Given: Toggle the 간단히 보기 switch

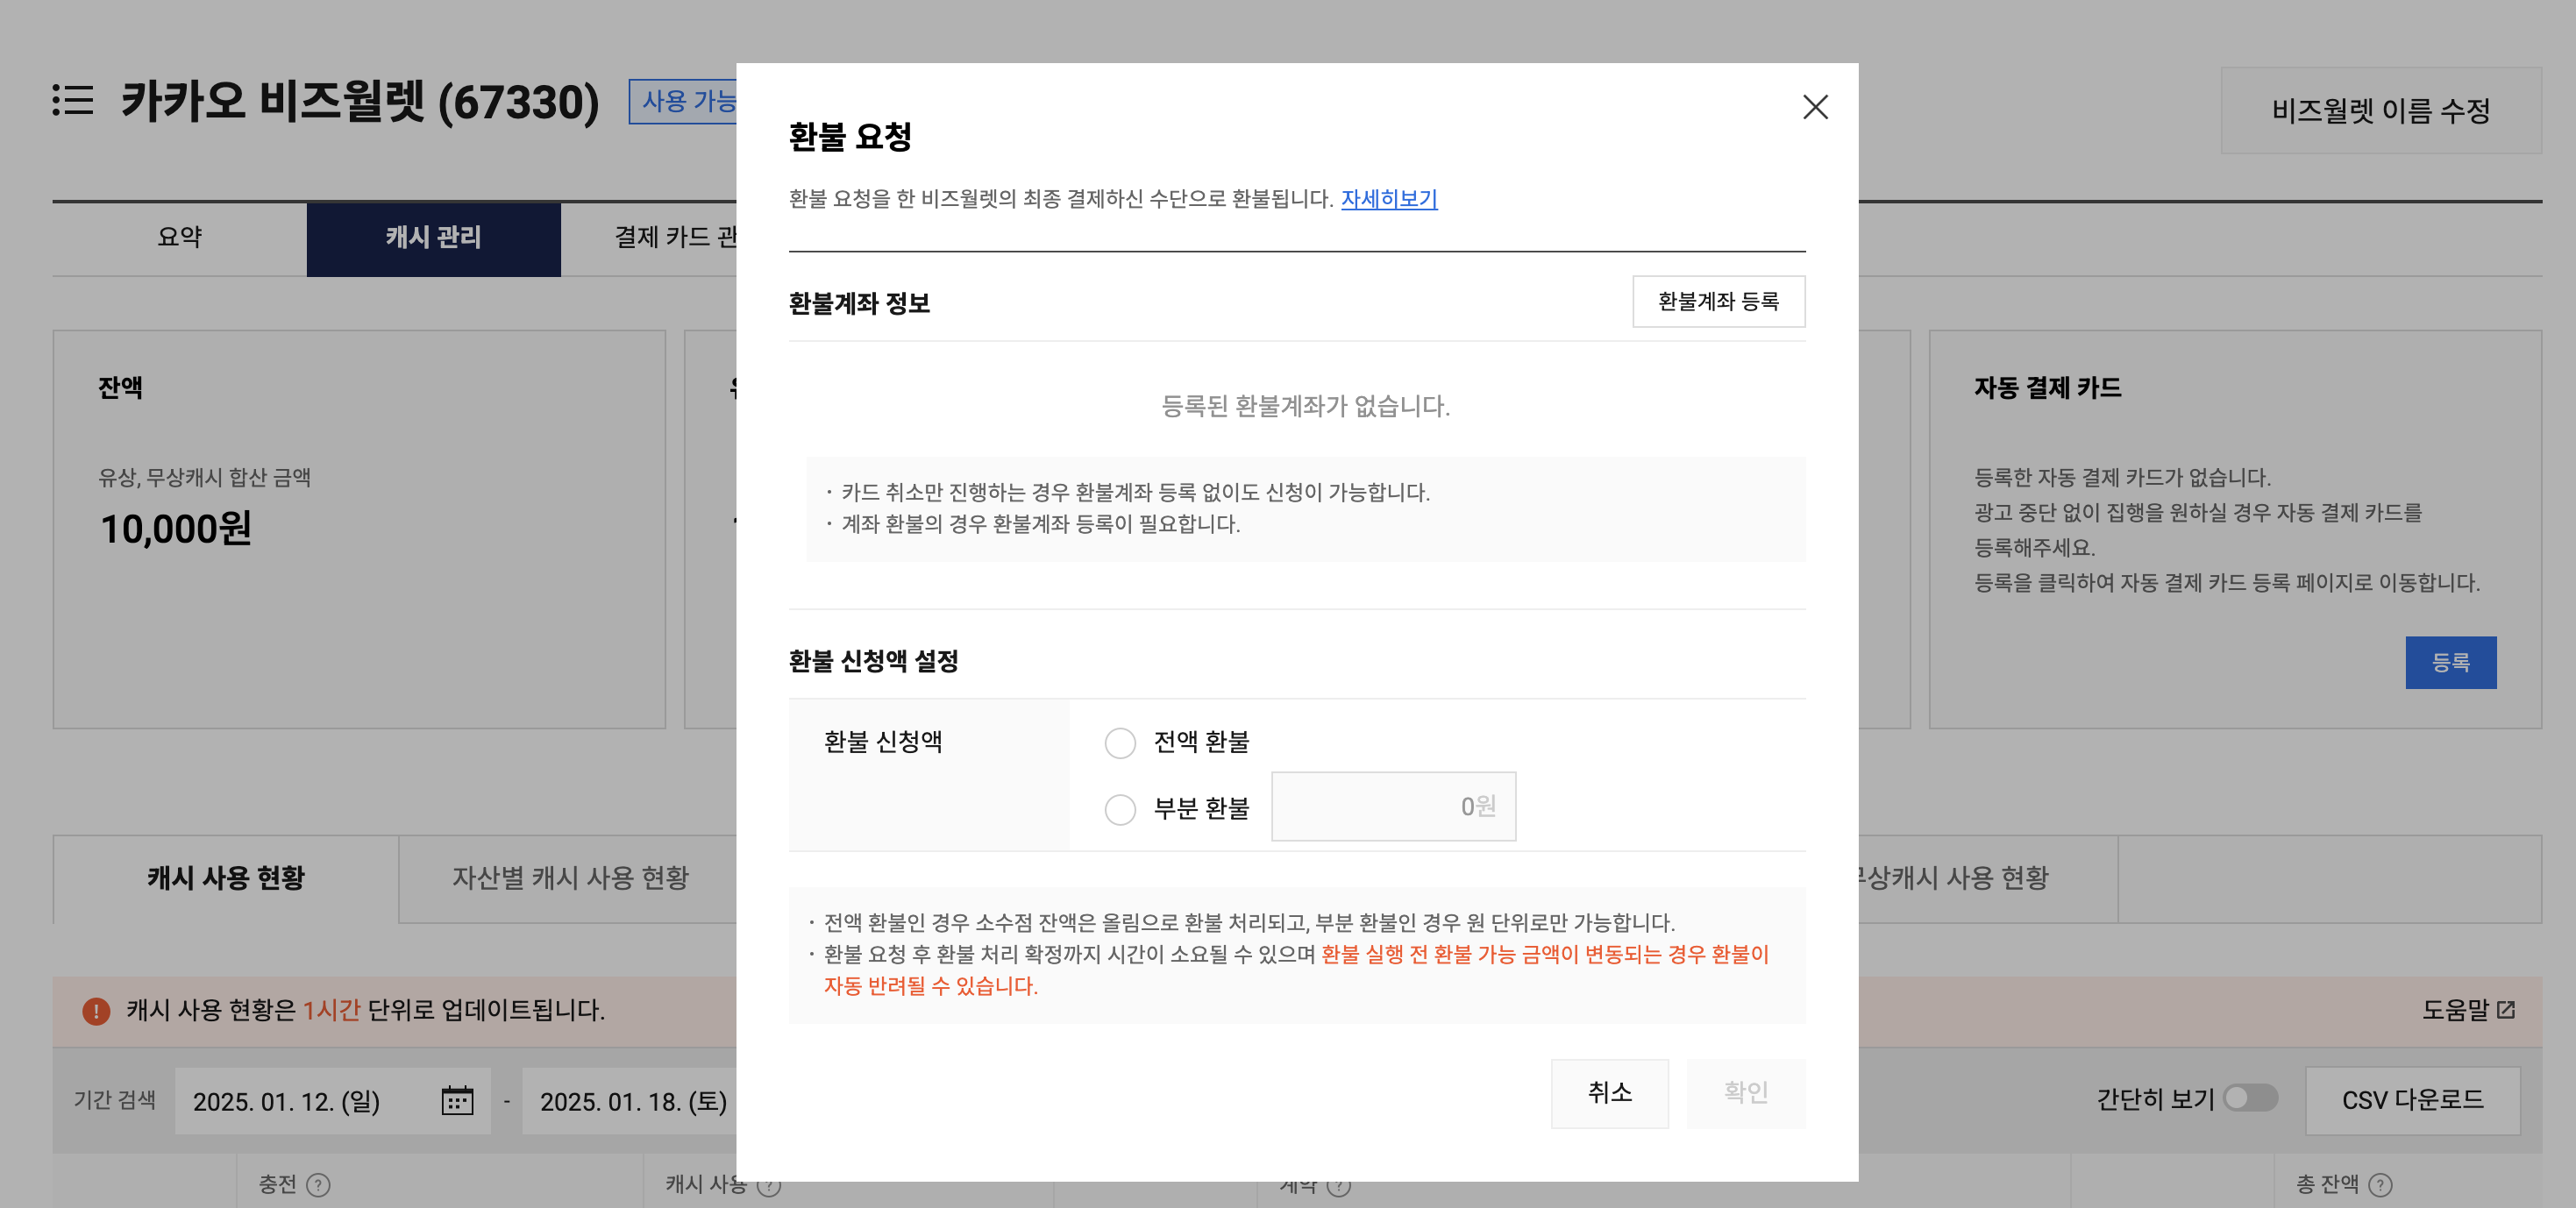Looking at the screenshot, I should click(2250, 1098).
